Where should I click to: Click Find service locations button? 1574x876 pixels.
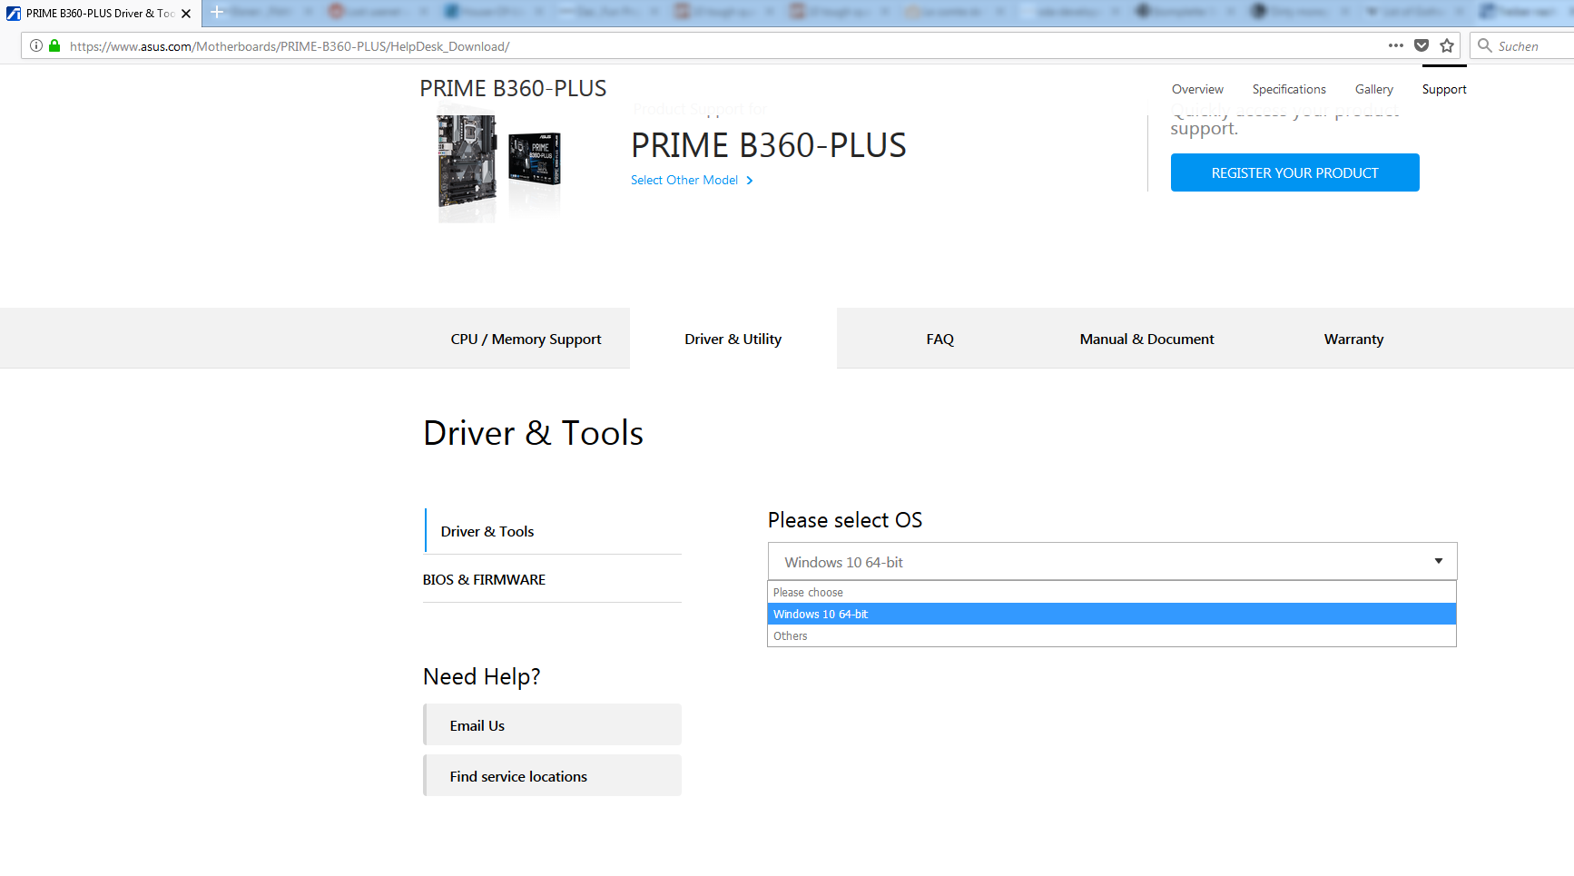coord(552,775)
